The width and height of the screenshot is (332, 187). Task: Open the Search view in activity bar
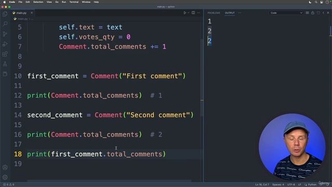[x=5, y=24]
